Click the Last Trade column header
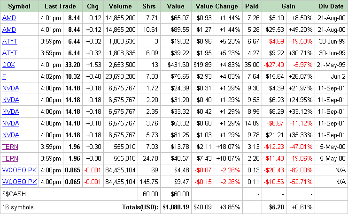This screenshot has width=348, height=214. click(x=61, y=6)
